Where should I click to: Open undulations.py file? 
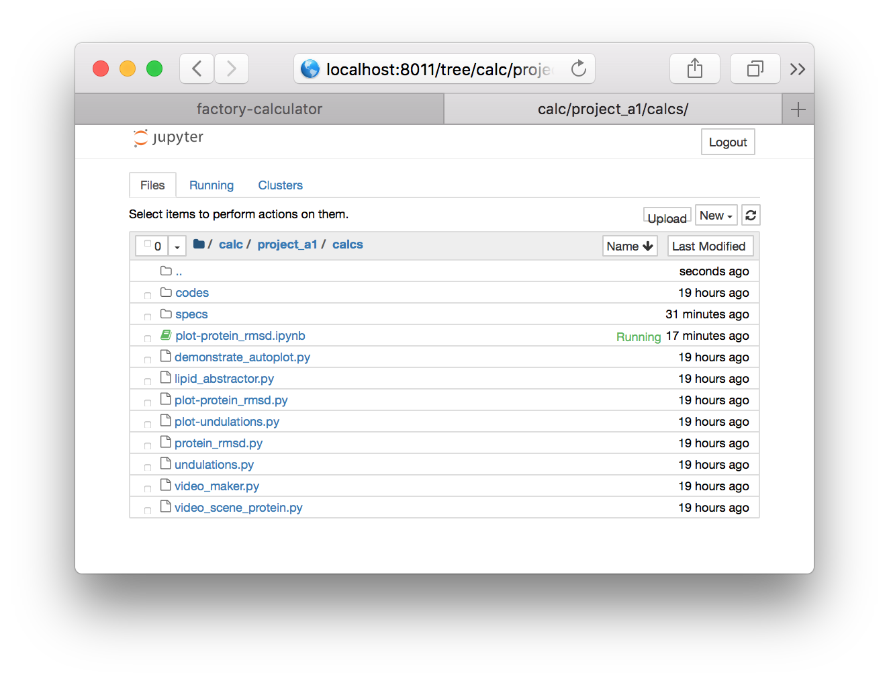(x=214, y=465)
